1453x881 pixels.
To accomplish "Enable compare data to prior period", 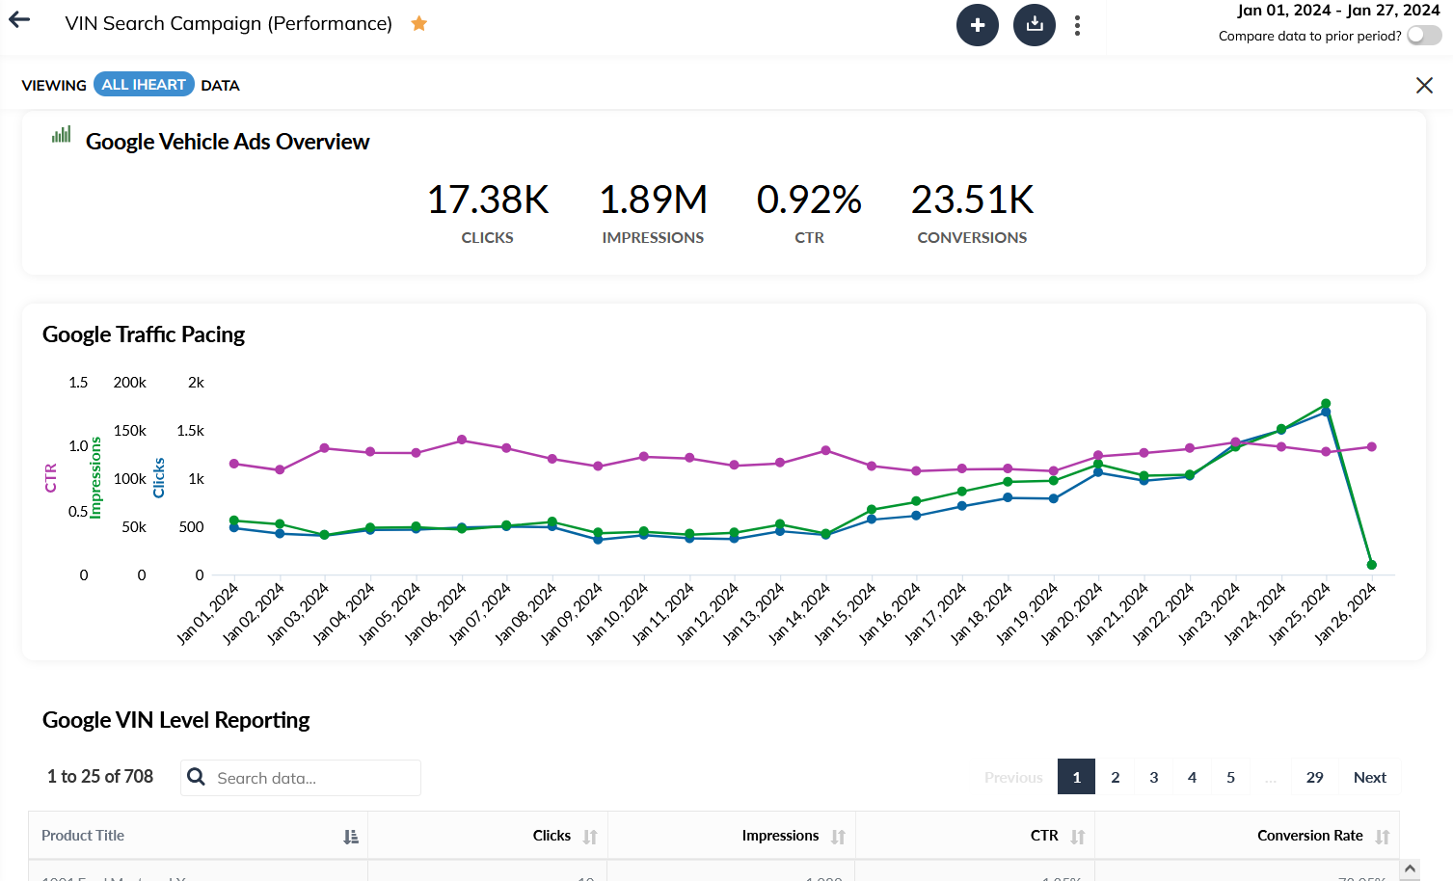I will coord(1423,36).
